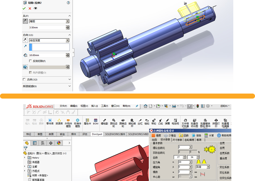Launch the 丝杠 lead screw tool
The width and height of the screenshot is (255, 181).
point(140,122)
